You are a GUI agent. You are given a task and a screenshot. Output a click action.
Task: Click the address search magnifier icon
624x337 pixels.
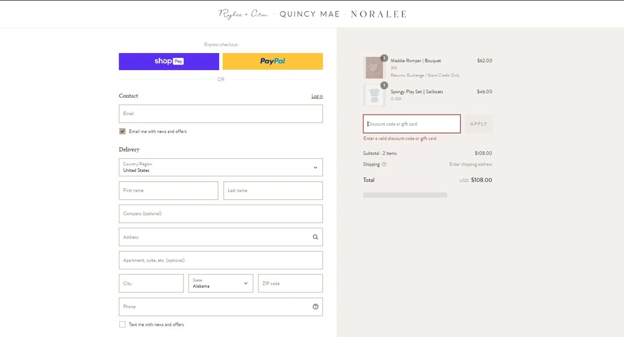315,237
